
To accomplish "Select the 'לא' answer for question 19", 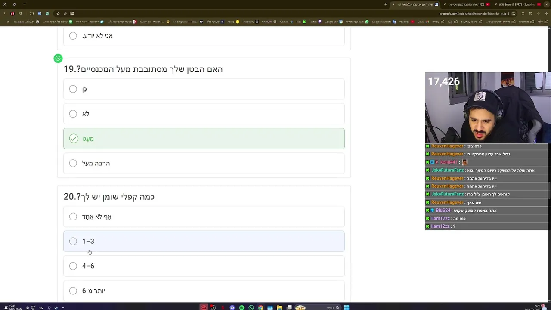I will click(x=204, y=114).
